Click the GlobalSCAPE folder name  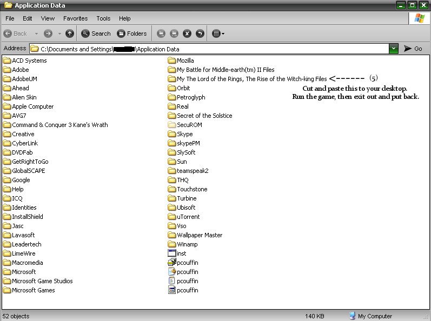(x=28, y=171)
